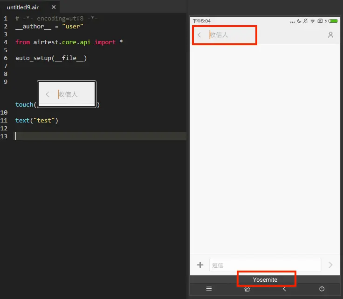The width and height of the screenshot is (343, 299).
Task: Tap the send arrow next to message field
Action: pos(330,265)
